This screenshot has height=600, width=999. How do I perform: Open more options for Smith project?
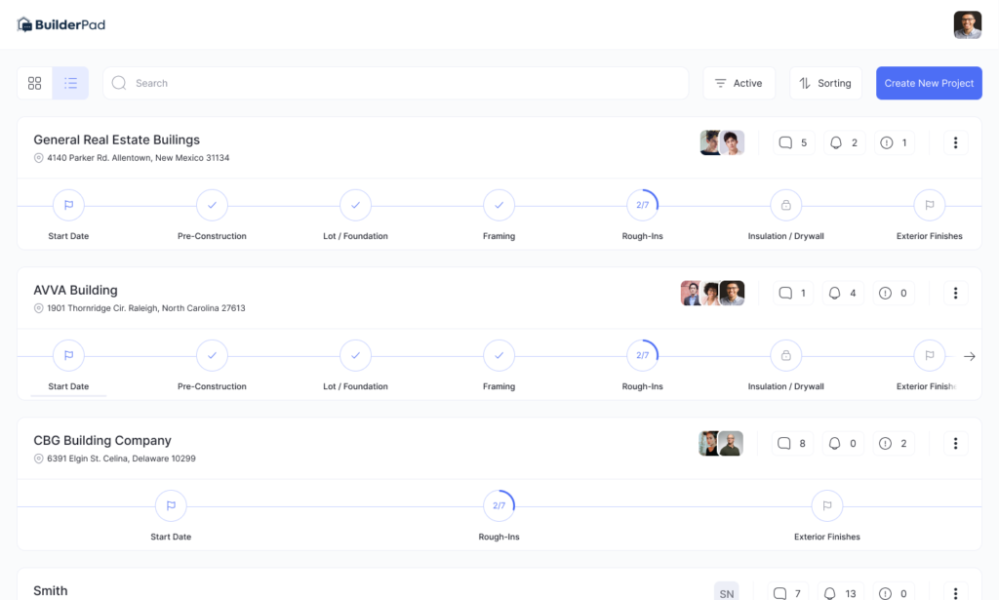(x=955, y=592)
